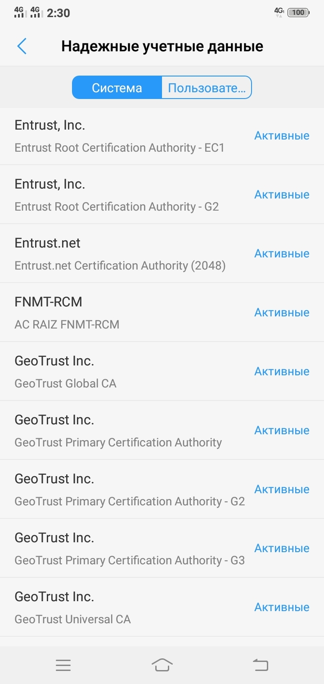
Task: Tap Активные status for GeoTrust Universal CA
Action: [281, 607]
